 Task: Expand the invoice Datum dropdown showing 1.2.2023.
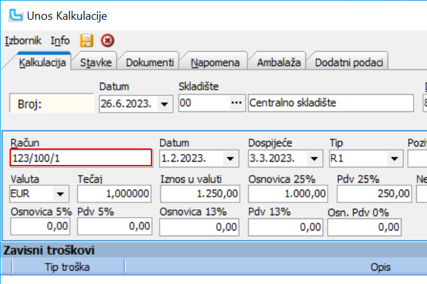point(228,158)
